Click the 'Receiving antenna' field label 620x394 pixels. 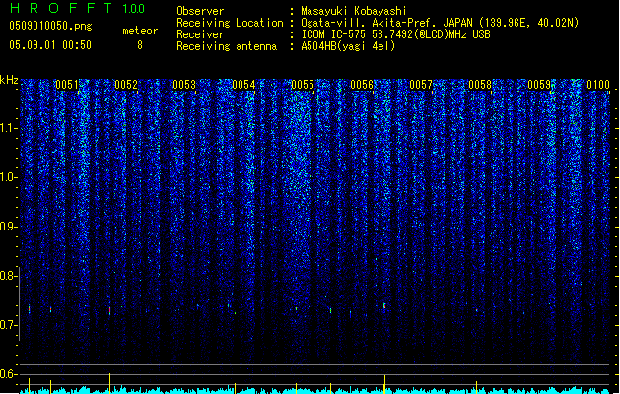point(227,46)
